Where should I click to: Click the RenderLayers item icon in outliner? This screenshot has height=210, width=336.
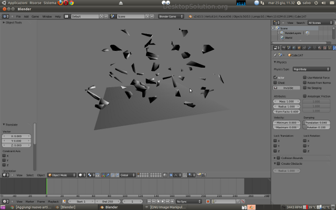pyautogui.click(x=281, y=33)
